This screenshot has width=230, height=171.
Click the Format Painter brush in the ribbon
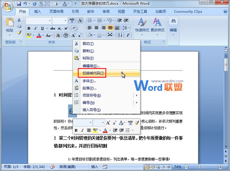click(x=19, y=33)
